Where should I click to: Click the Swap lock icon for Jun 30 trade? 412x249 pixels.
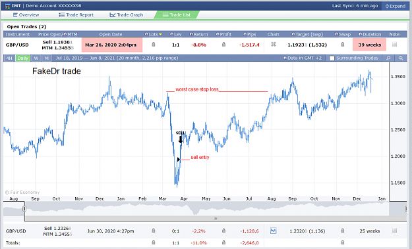click(x=343, y=231)
